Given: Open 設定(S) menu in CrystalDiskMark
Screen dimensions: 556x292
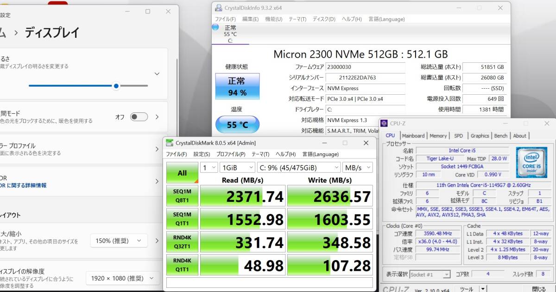Looking at the screenshot, I should pos(202,154).
